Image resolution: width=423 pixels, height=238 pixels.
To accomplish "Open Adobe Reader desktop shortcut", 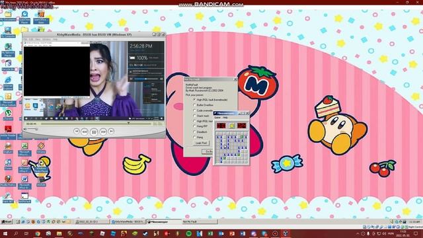I will point(8,132).
